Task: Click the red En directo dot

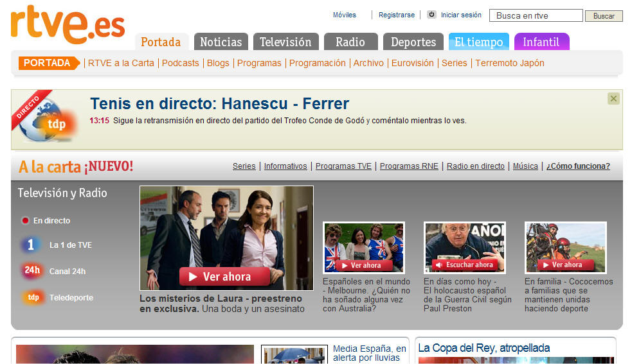Action: coord(25,220)
